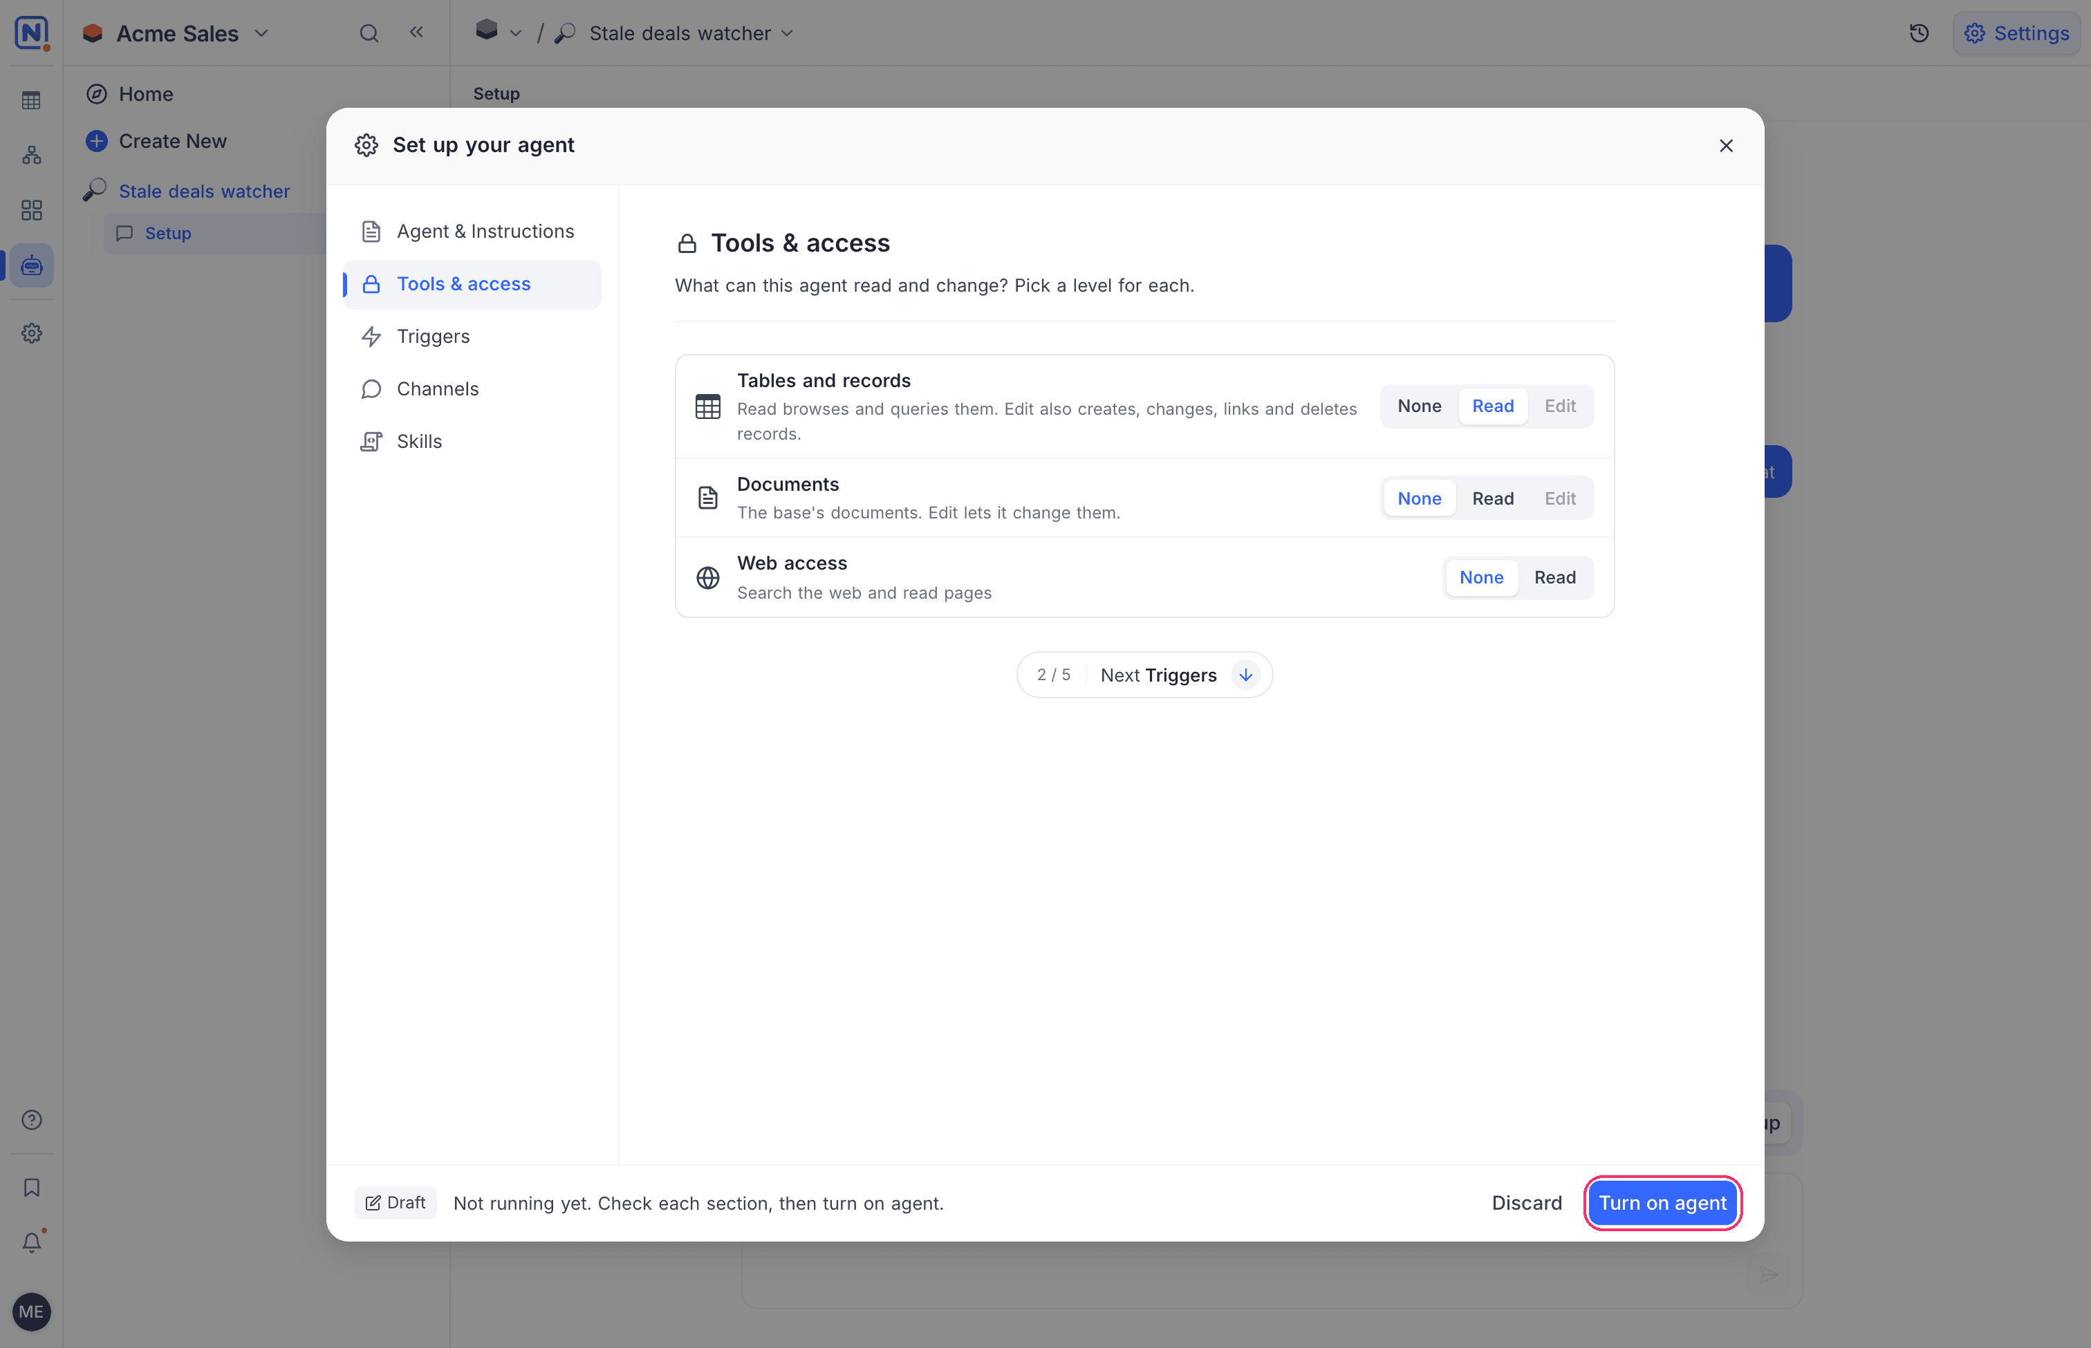Open the four-squares dashboard icon in left rail
The image size is (2091, 1348).
(32, 210)
